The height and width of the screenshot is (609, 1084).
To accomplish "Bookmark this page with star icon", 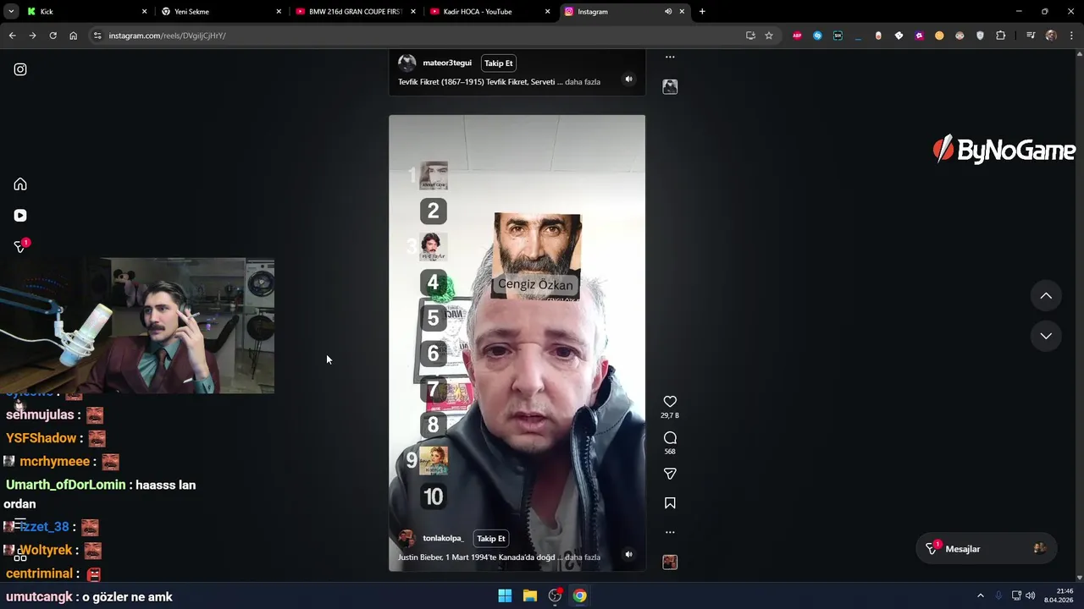I will 769,36.
